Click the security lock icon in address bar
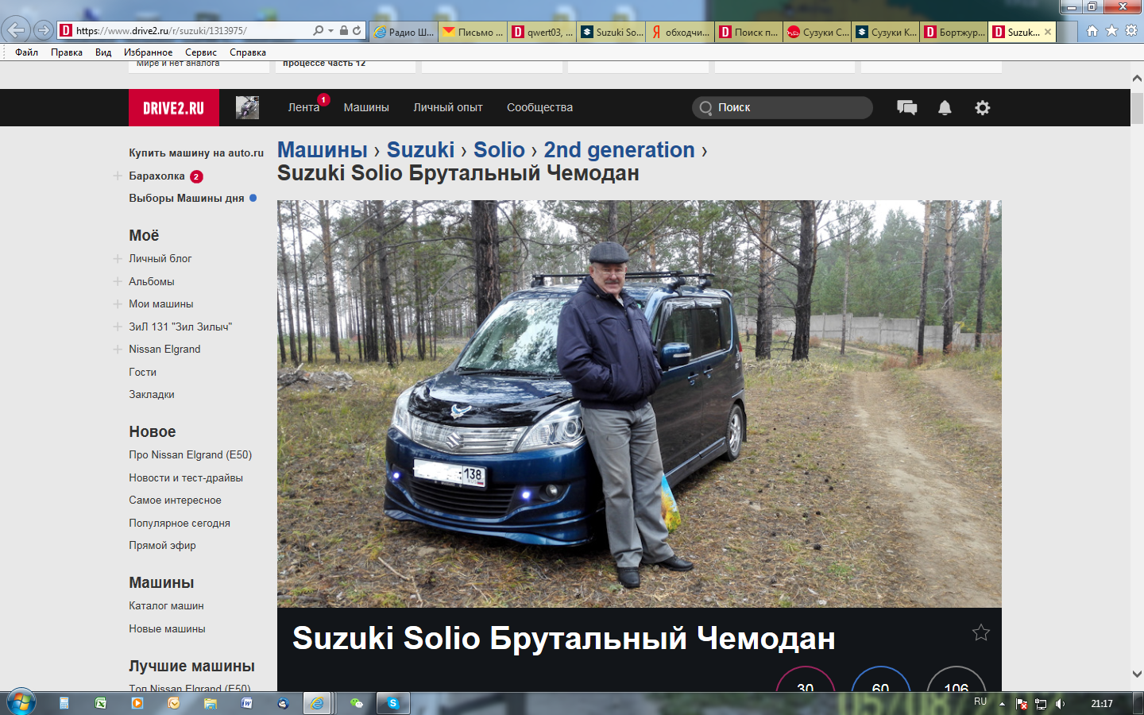Image resolution: width=1144 pixels, height=715 pixels. click(344, 30)
